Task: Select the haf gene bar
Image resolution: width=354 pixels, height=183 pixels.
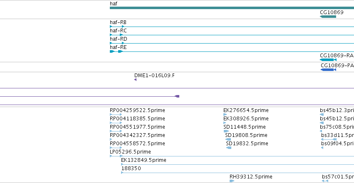Action: [232, 8]
